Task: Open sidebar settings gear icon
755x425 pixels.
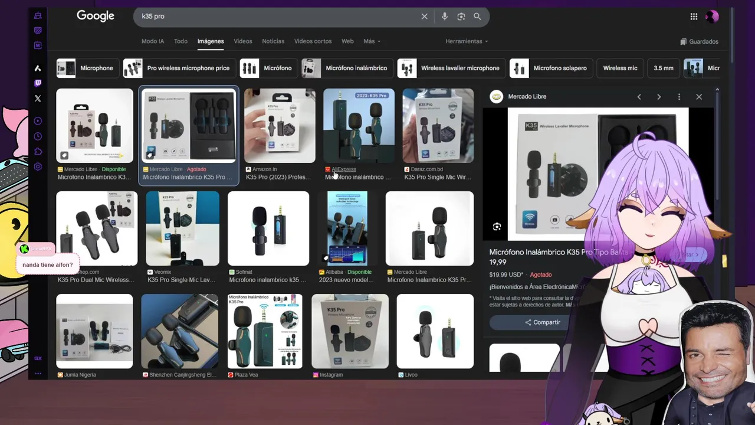Action: pyautogui.click(x=38, y=166)
